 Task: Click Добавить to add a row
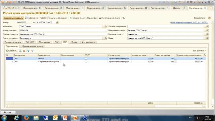click(11, 51)
